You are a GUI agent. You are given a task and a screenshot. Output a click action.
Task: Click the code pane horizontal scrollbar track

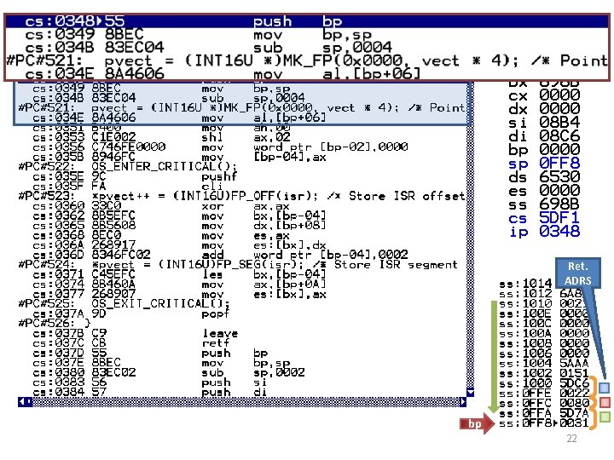click(246, 402)
